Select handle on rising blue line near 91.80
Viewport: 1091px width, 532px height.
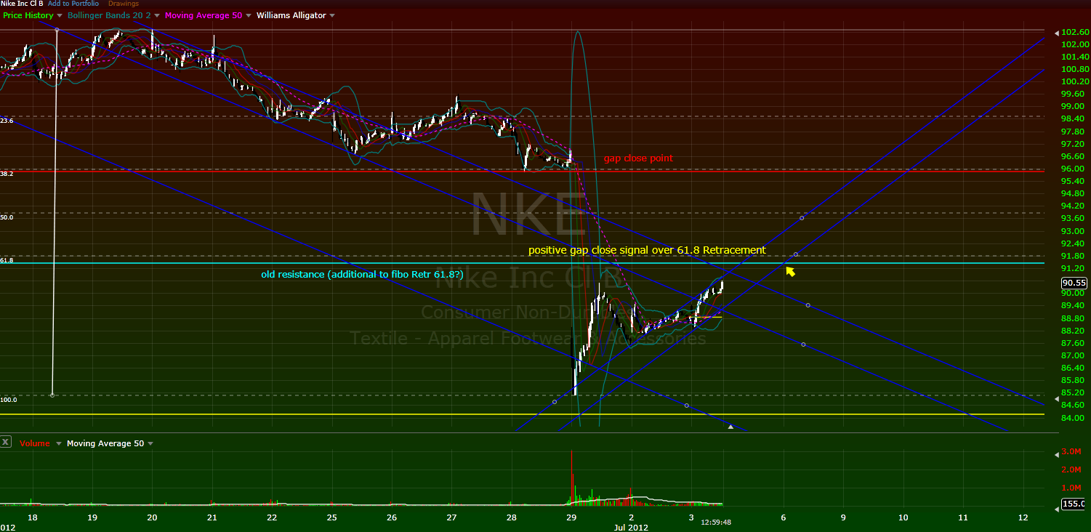point(796,254)
